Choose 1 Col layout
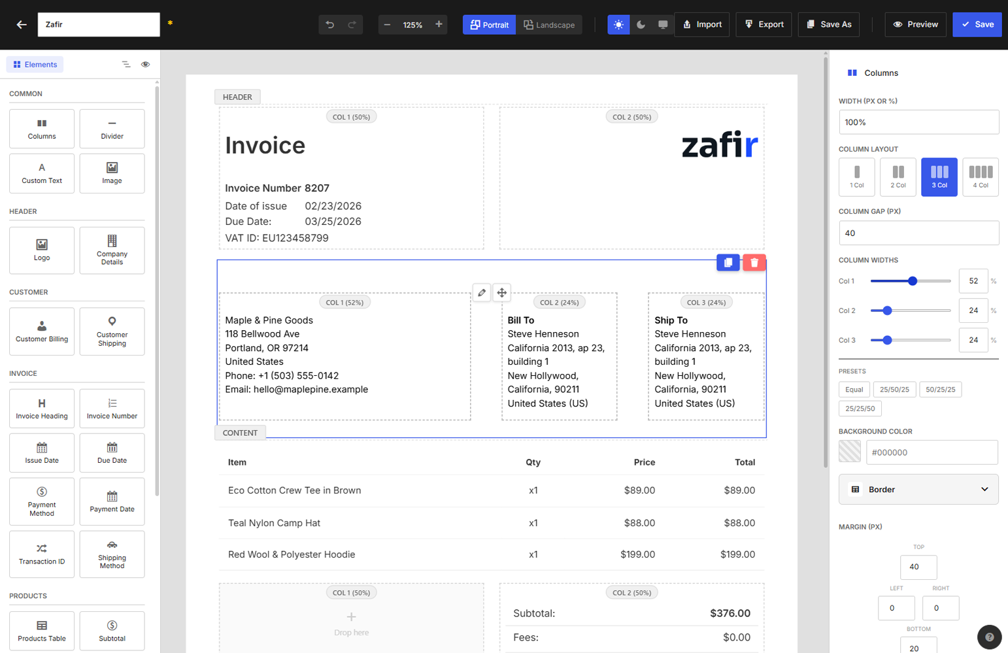 (856, 176)
